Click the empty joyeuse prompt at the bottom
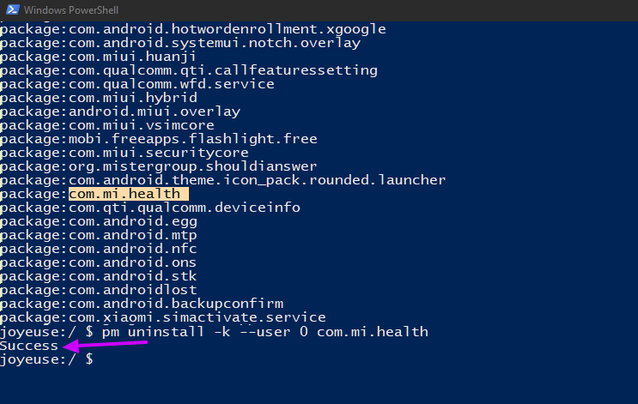 46,359
